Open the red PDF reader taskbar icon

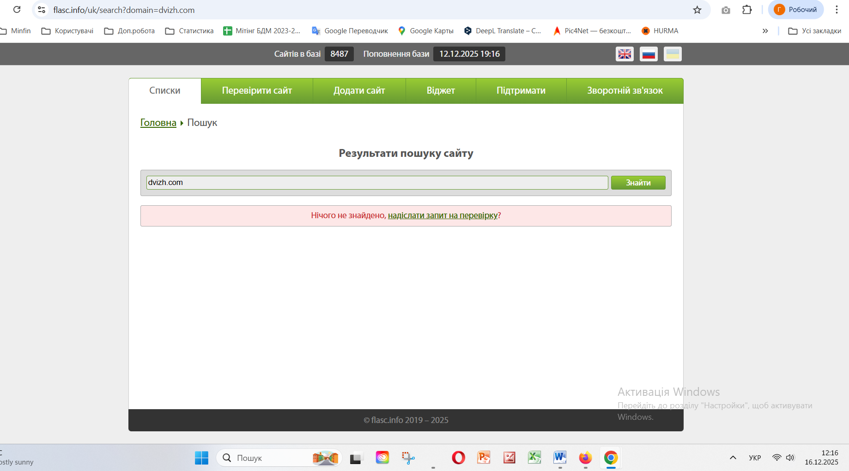coord(509,458)
